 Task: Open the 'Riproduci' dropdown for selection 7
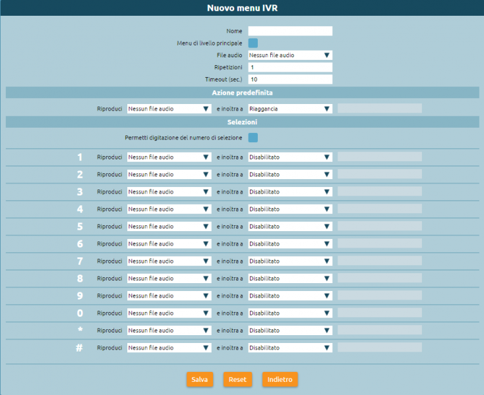(169, 261)
